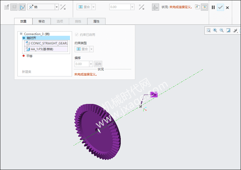This screenshot has height=170, width=241.
Task: Open the 销 connection type dropdown
Action: (x=57, y=7)
